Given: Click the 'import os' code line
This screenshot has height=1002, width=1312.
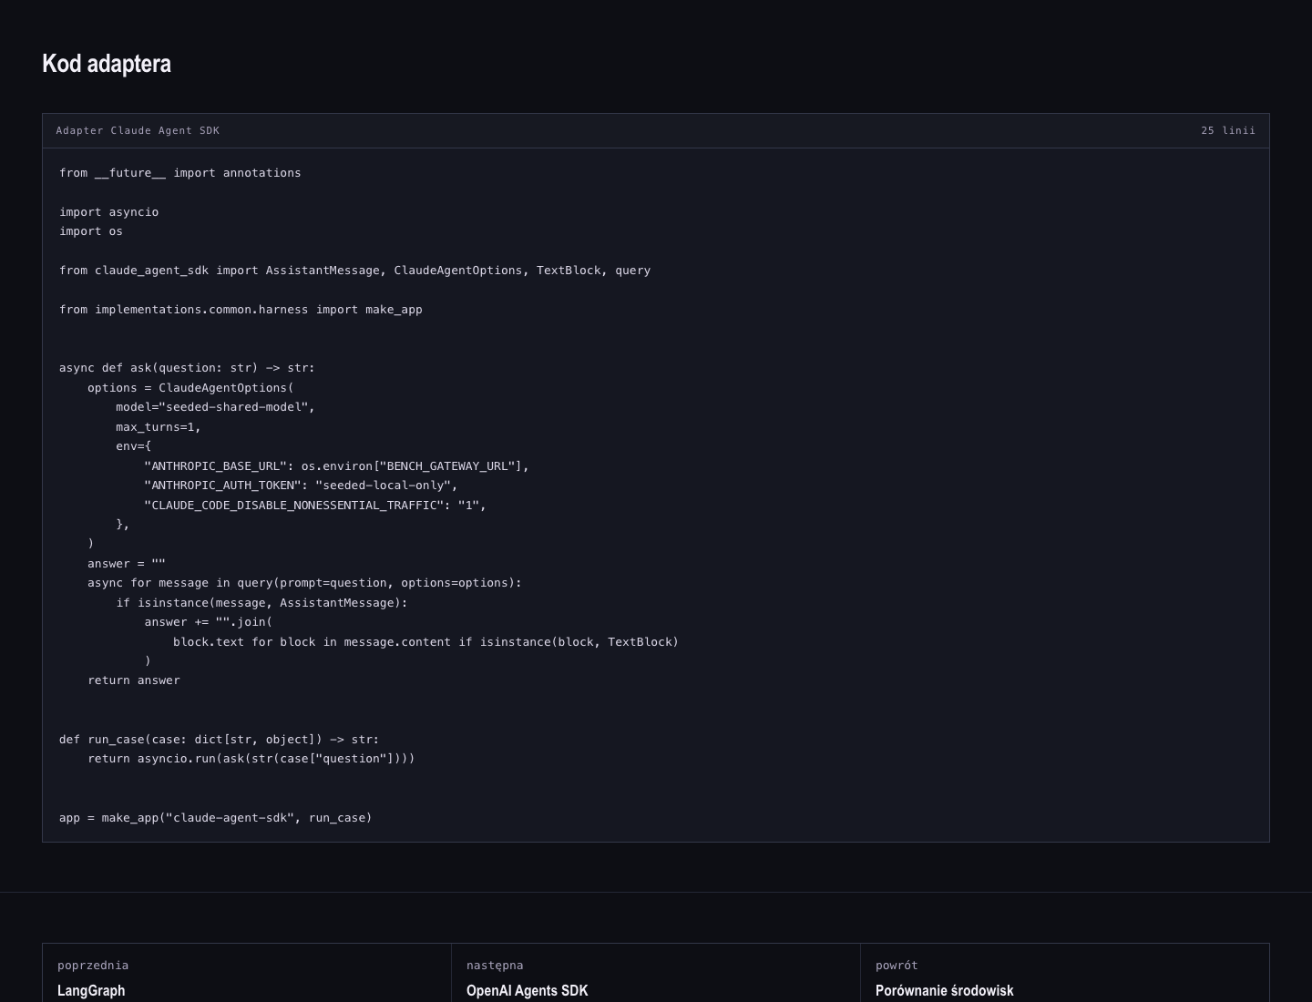Looking at the screenshot, I should click(x=91, y=231).
